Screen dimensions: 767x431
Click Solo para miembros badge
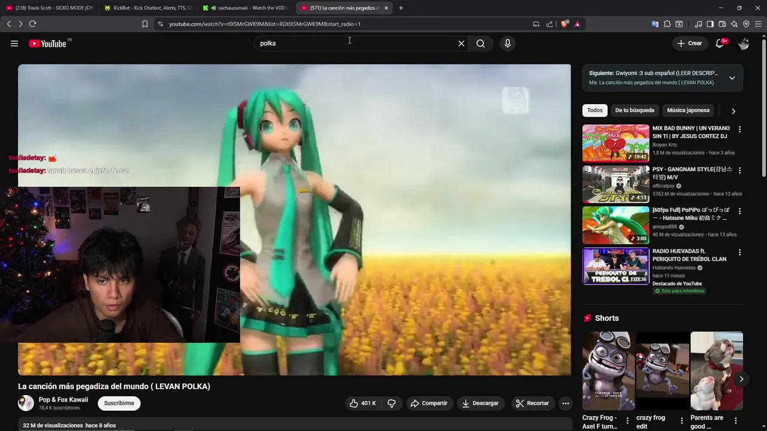[680, 291]
